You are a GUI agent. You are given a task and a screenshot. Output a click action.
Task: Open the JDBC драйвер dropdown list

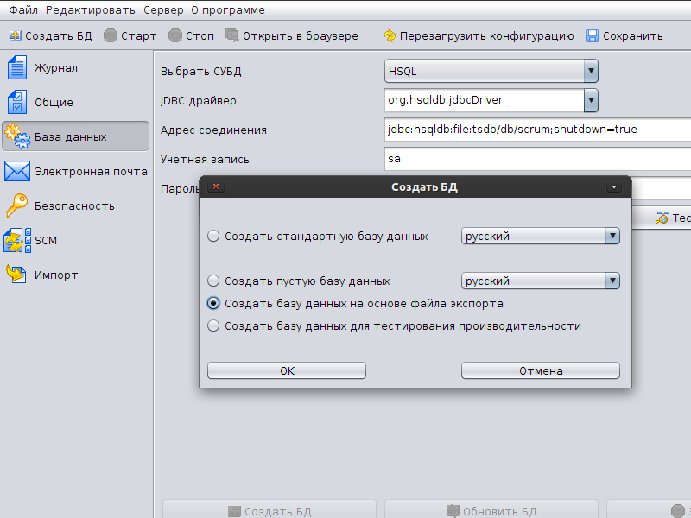[x=591, y=100]
